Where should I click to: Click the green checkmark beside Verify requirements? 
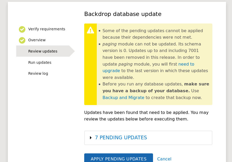[22, 29]
